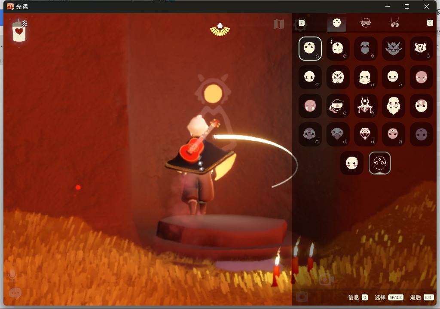Select the pink mask with red eyes
This screenshot has width=440, height=309.
394,134
